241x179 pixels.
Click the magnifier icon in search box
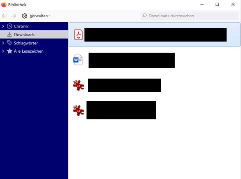coord(145,16)
